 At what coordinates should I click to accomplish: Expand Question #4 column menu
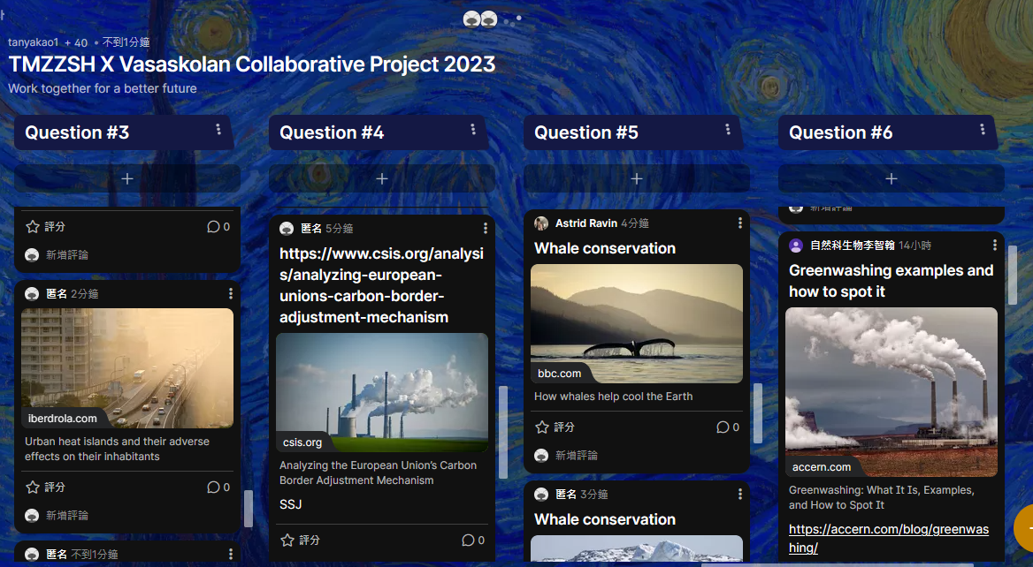pyautogui.click(x=473, y=130)
